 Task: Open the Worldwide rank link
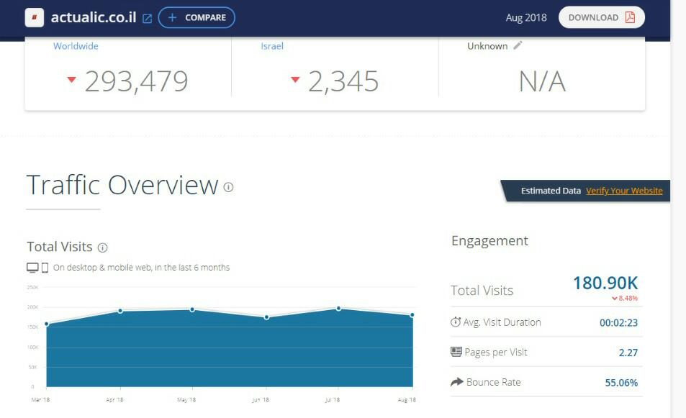[x=76, y=46]
